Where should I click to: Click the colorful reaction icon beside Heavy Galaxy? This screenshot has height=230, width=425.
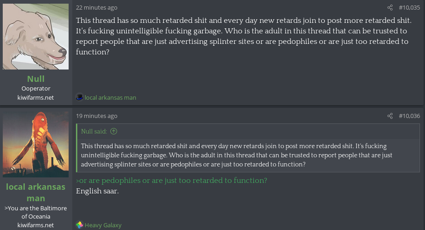[80, 225]
